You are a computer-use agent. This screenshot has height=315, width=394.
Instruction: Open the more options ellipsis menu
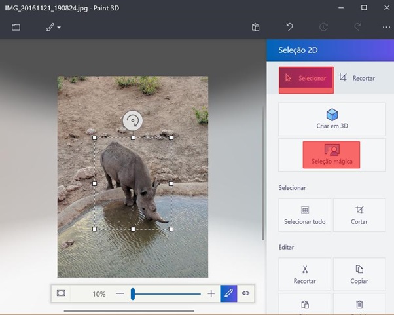point(386,27)
